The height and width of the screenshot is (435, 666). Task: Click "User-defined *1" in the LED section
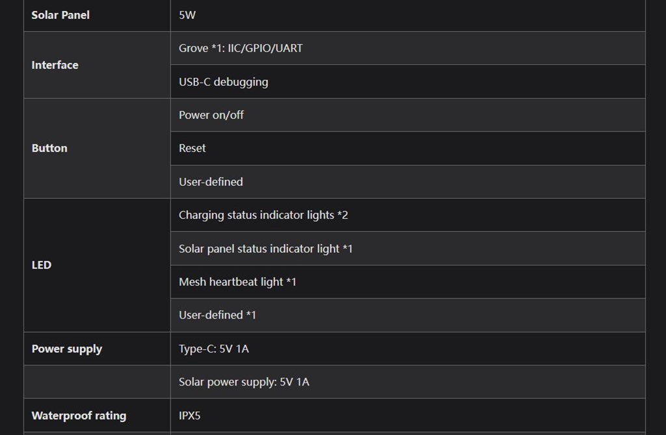(217, 315)
